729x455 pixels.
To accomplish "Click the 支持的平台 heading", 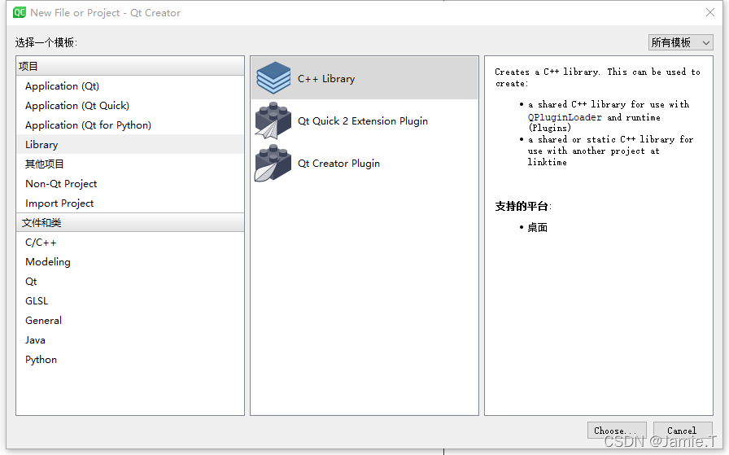I will tap(523, 206).
